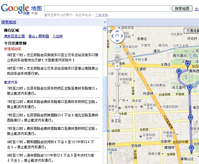
Task: Click the blue marker on 北辰西路
Action: coord(190,119)
